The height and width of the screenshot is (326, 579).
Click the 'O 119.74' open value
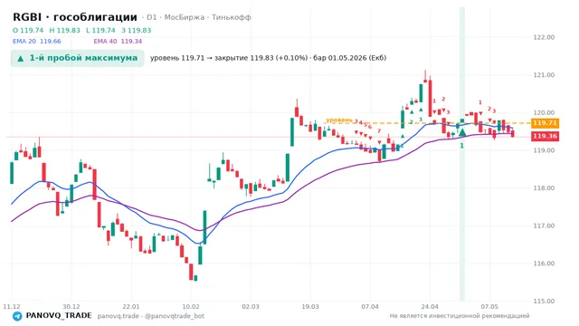28,30
